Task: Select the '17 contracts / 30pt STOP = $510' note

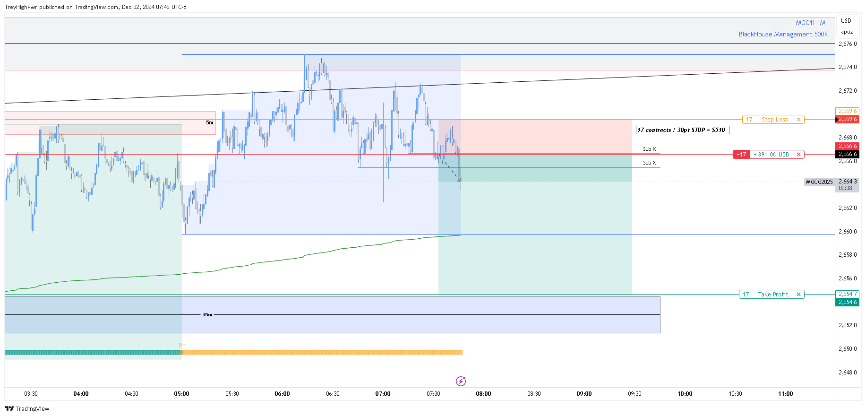Action: pos(682,130)
